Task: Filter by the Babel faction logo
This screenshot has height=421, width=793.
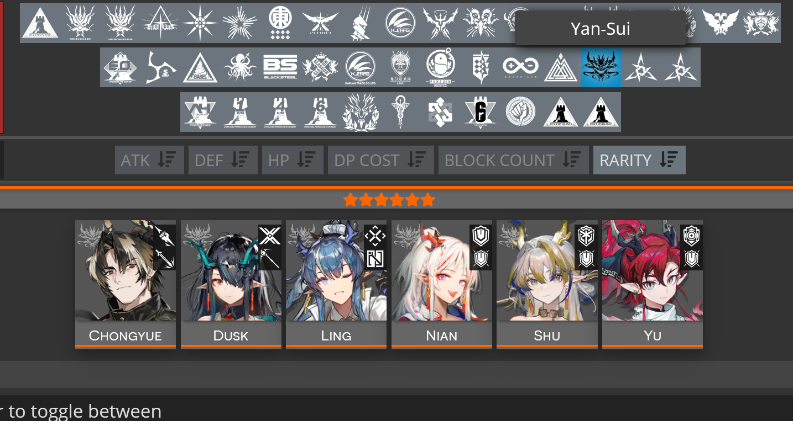Action: tap(200, 67)
